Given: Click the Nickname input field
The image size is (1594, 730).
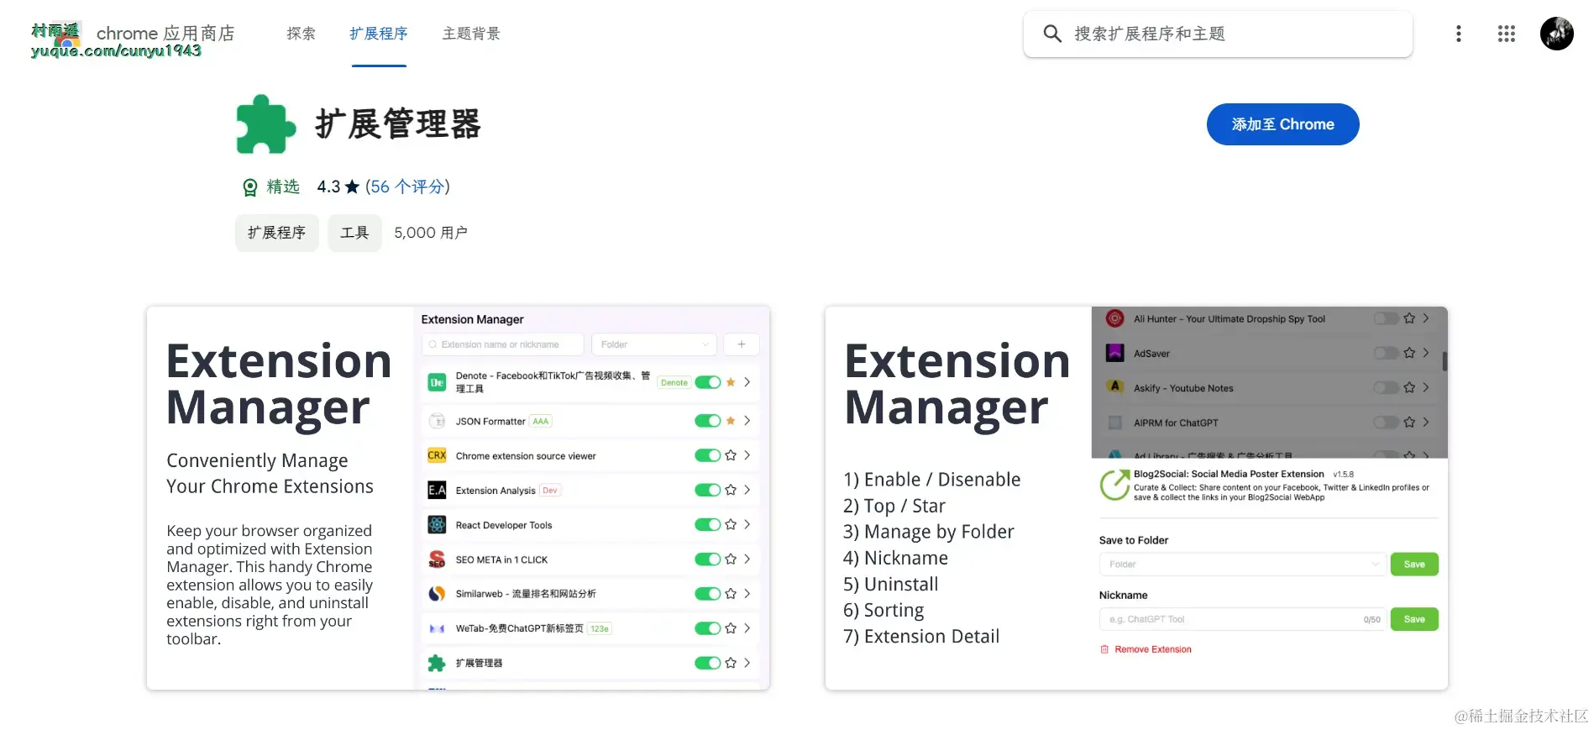Looking at the screenshot, I should pos(1241,619).
